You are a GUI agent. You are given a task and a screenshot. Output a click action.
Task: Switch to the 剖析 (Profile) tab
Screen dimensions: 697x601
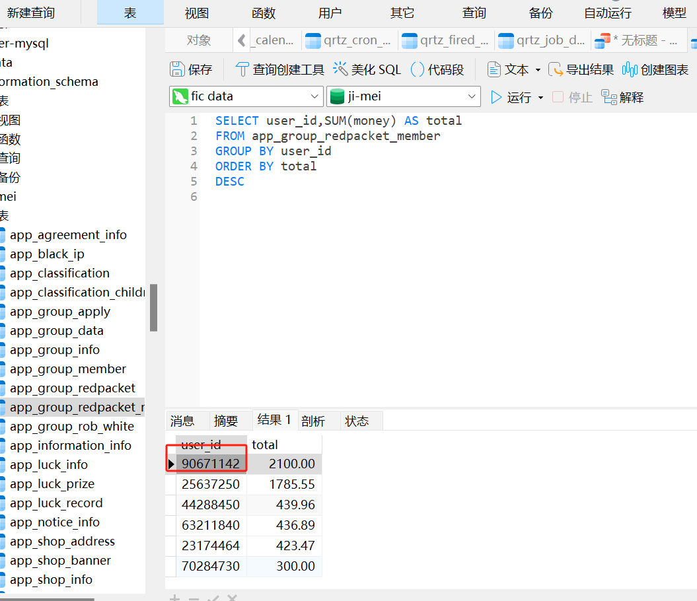click(x=313, y=421)
